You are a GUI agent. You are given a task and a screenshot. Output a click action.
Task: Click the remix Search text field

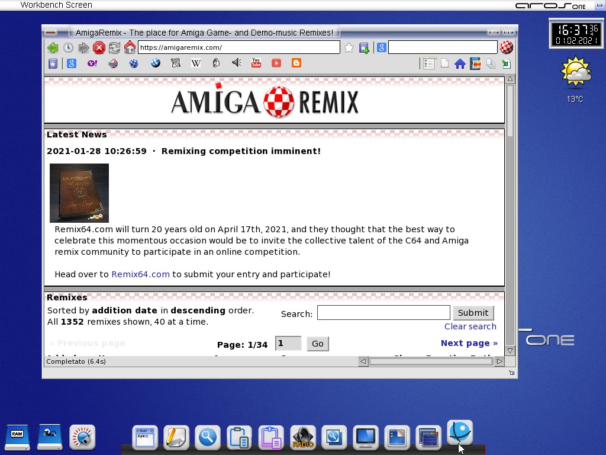(383, 313)
